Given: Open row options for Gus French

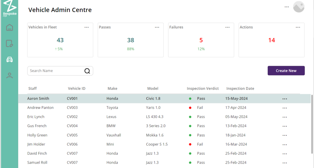Looking at the screenshot, I should (285, 126).
